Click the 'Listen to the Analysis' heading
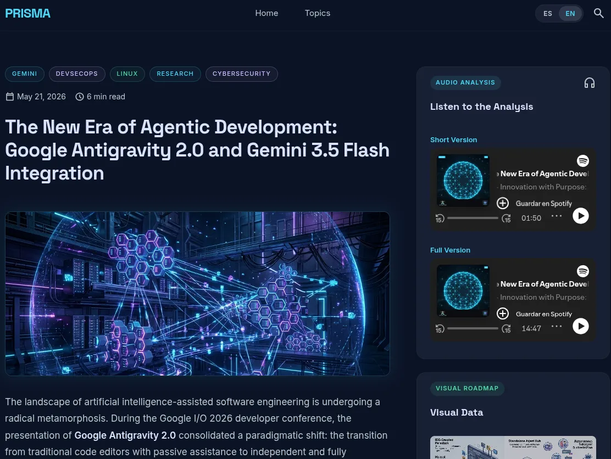This screenshot has width=611, height=459. tap(482, 107)
